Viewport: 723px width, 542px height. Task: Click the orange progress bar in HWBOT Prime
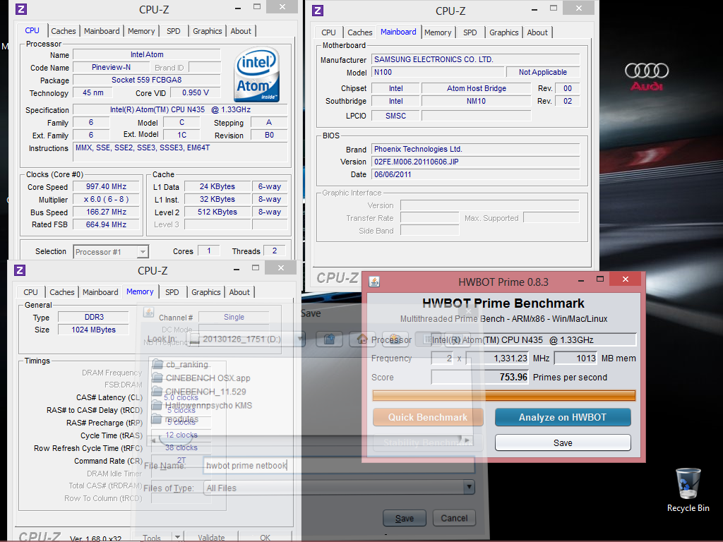point(504,395)
